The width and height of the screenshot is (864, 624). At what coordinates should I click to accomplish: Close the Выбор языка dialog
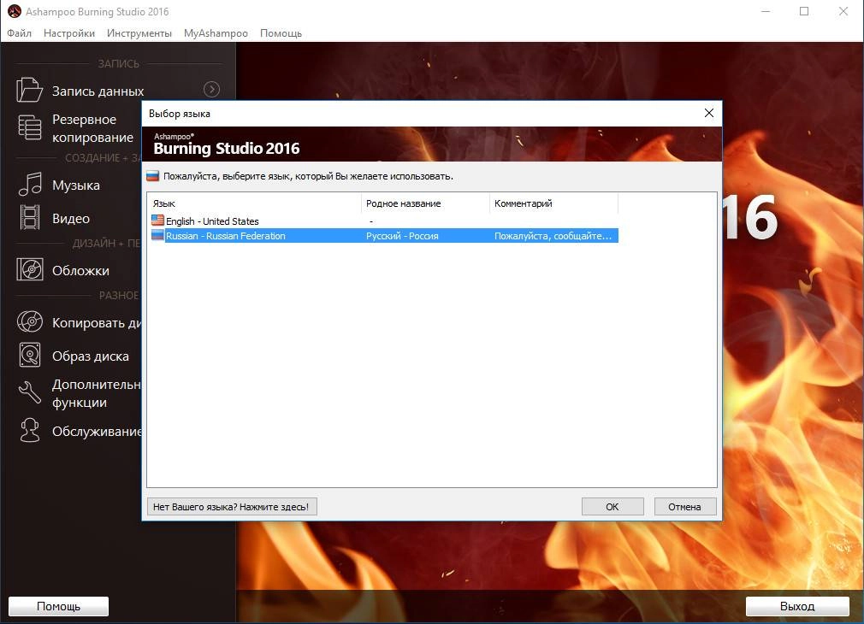(x=709, y=113)
